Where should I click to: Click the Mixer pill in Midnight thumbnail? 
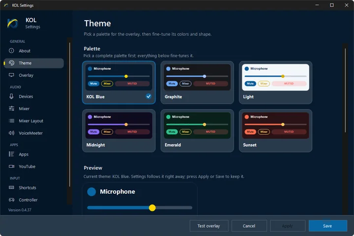tap(107, 132)
